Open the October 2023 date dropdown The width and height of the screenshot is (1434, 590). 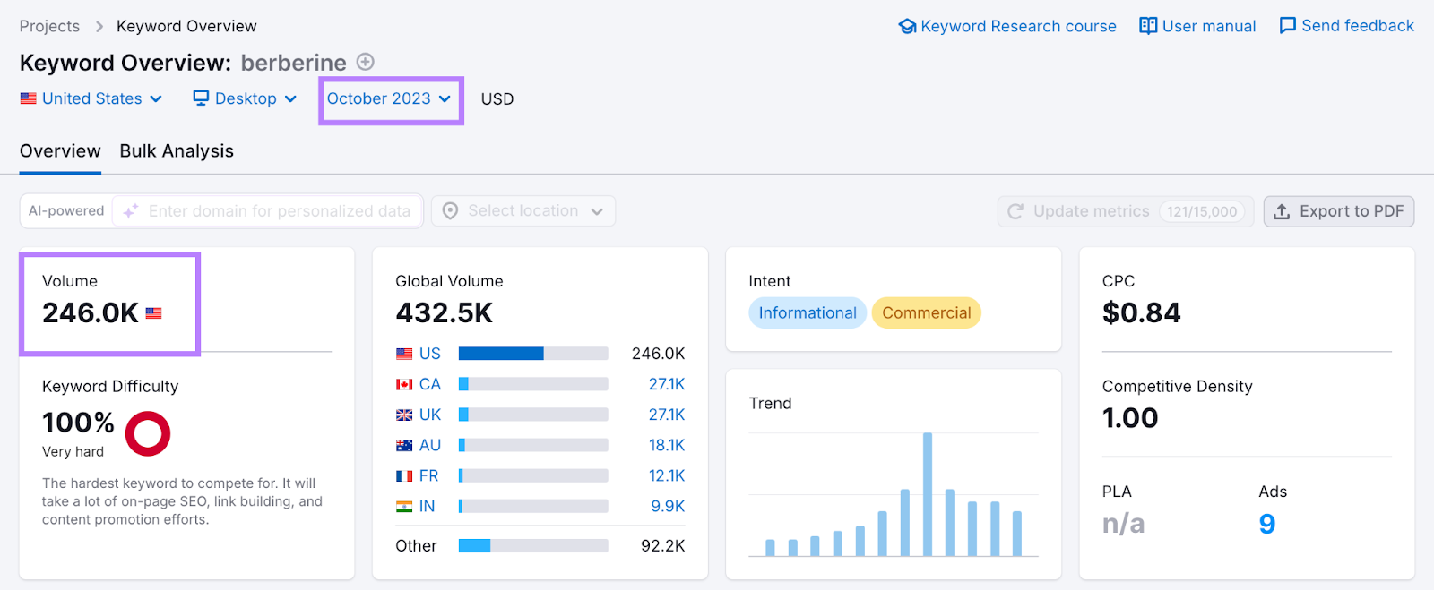pos(389,98)
